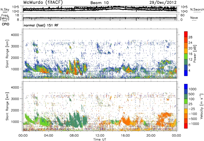Click the '08:00' time axis tick label
This screenshot has height=141, width=204.
pos(74,136)
